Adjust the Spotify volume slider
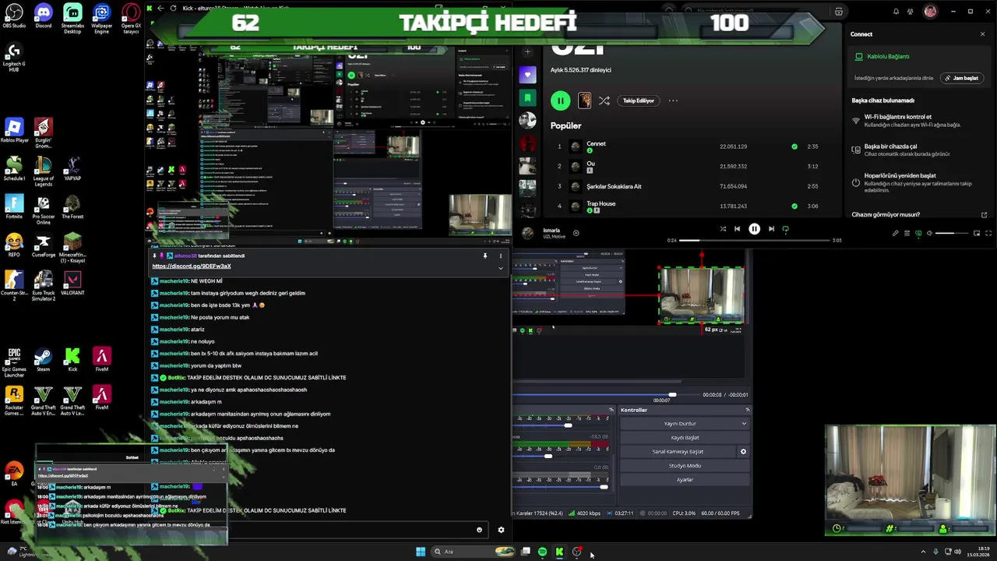The width and height of the screenshot is (997, 561). click(951, 233)
